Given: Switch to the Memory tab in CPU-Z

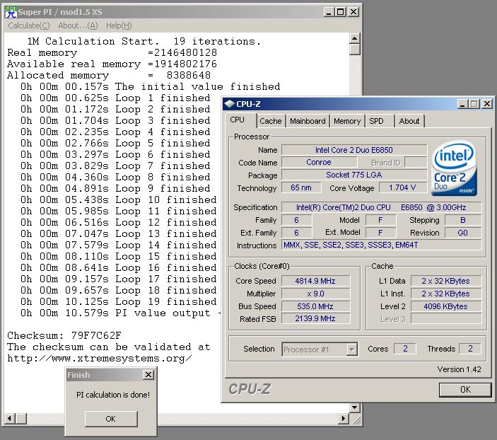Looking at the screenshot, I should point(347,121).
